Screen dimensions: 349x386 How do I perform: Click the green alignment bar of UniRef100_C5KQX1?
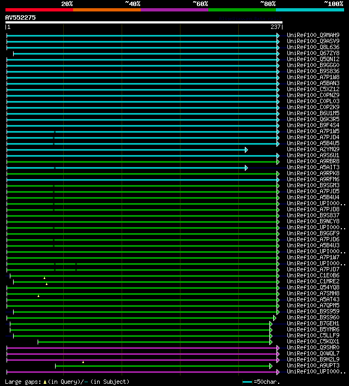[154, 342]
